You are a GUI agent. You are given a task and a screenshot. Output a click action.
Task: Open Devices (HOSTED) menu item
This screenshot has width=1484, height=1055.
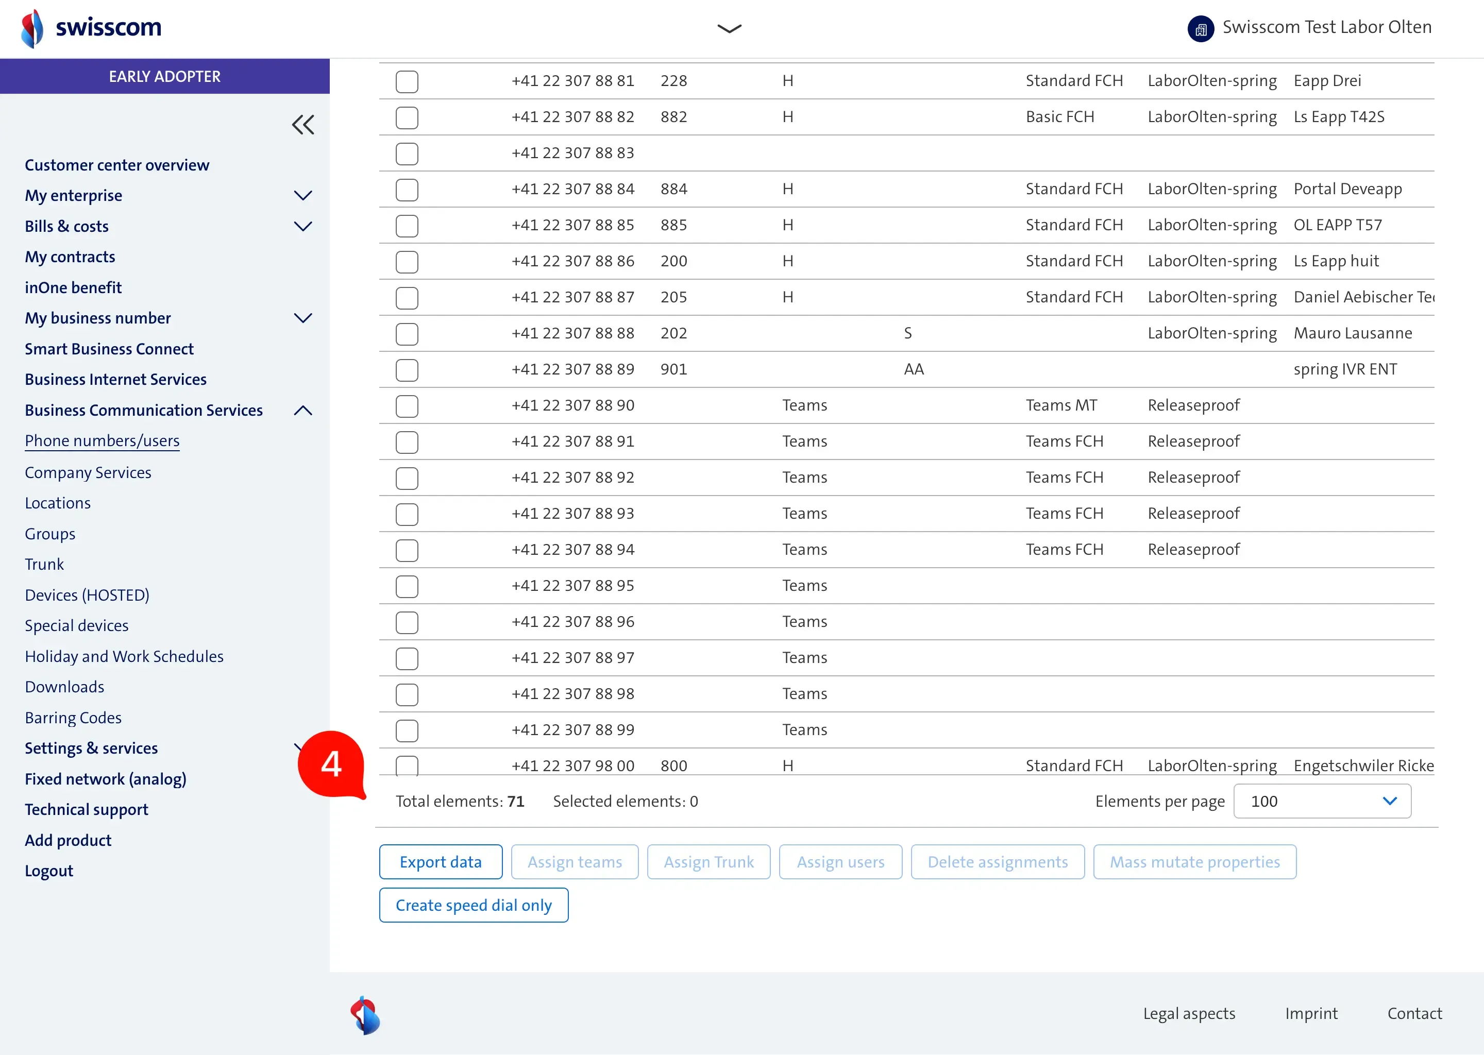click(87, 595)
